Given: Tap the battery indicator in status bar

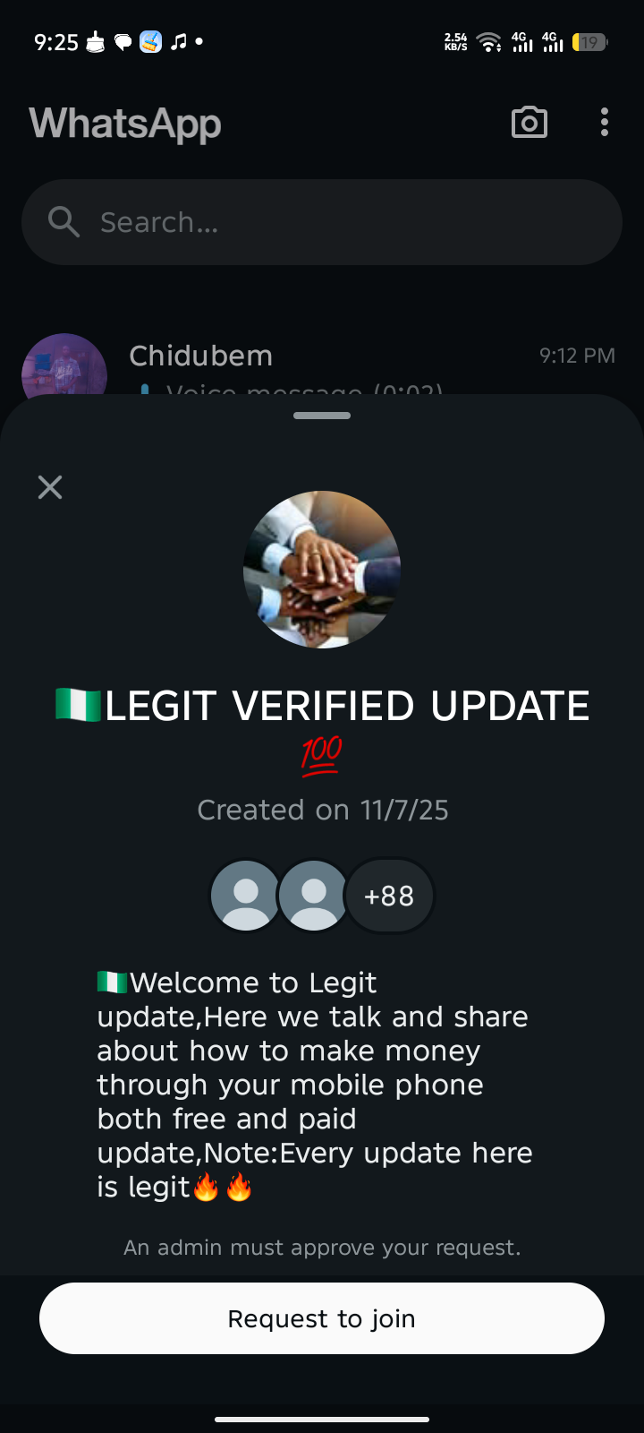Looking at the screenshot, I should click(589, 42).
